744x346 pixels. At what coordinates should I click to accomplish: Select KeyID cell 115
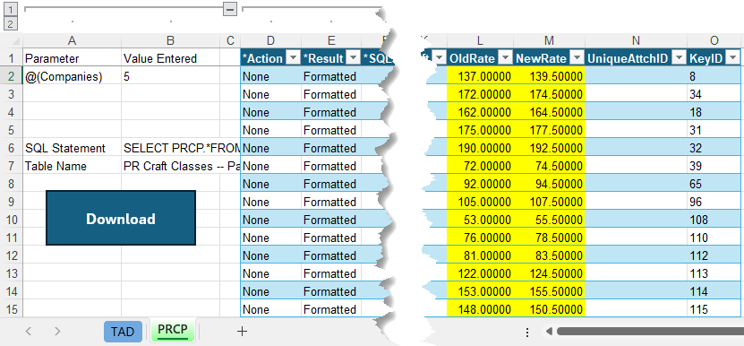point(714,309)
